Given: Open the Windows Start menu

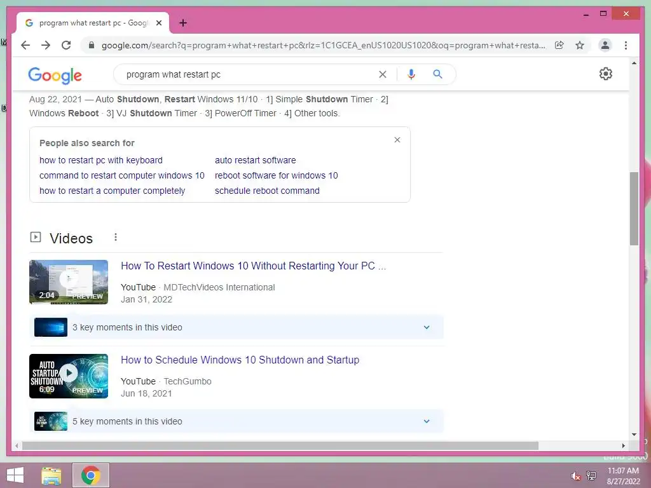Looking at the screenshot, I should (15, 475).
